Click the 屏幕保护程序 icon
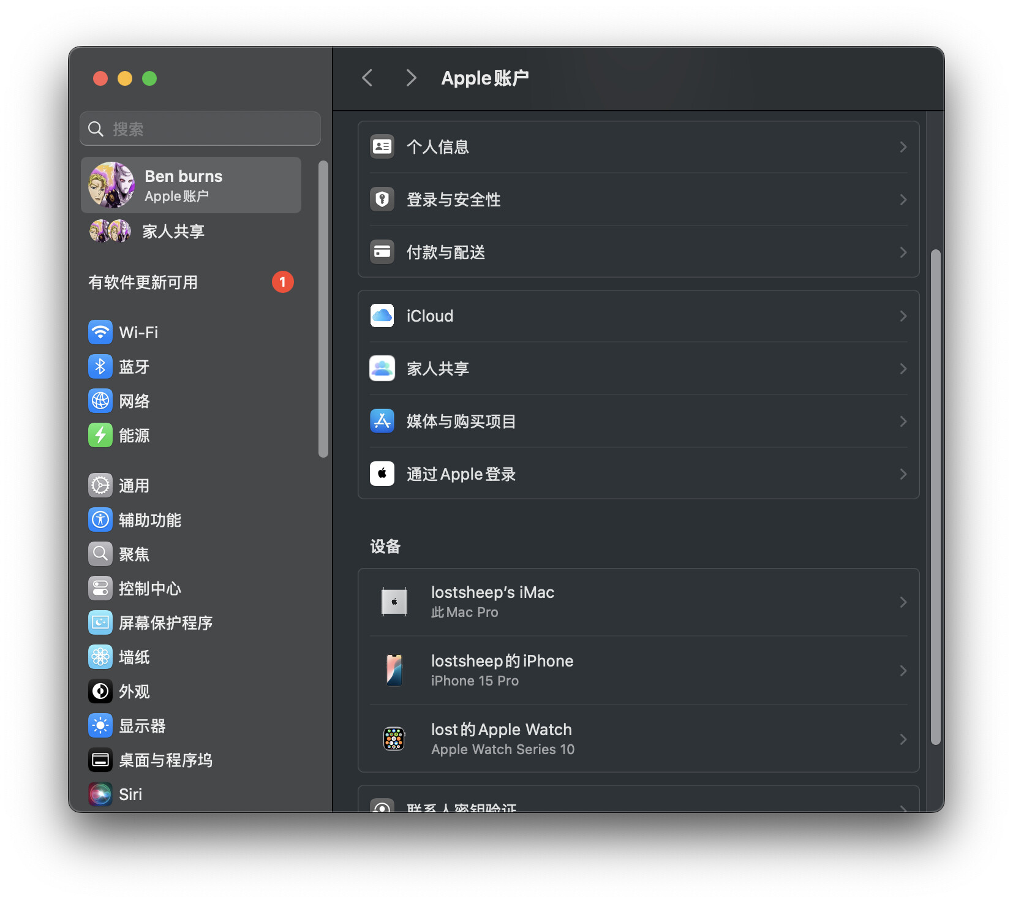1013x903 pixels. click(x=100, y=623)
